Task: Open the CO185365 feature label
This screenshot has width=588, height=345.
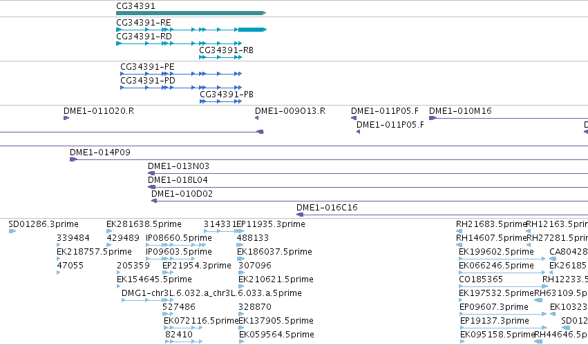Action: pos(481,280)
